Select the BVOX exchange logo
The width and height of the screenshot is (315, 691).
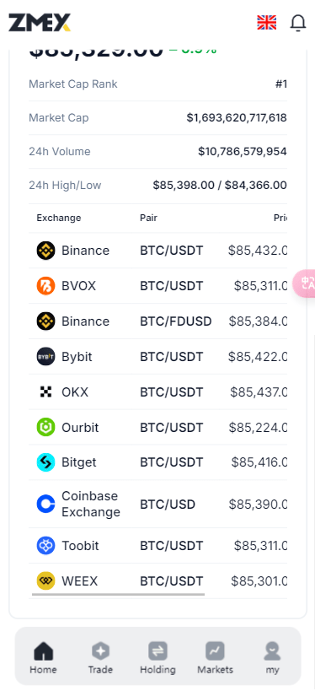pyautogui.click(x=45, y=286)
